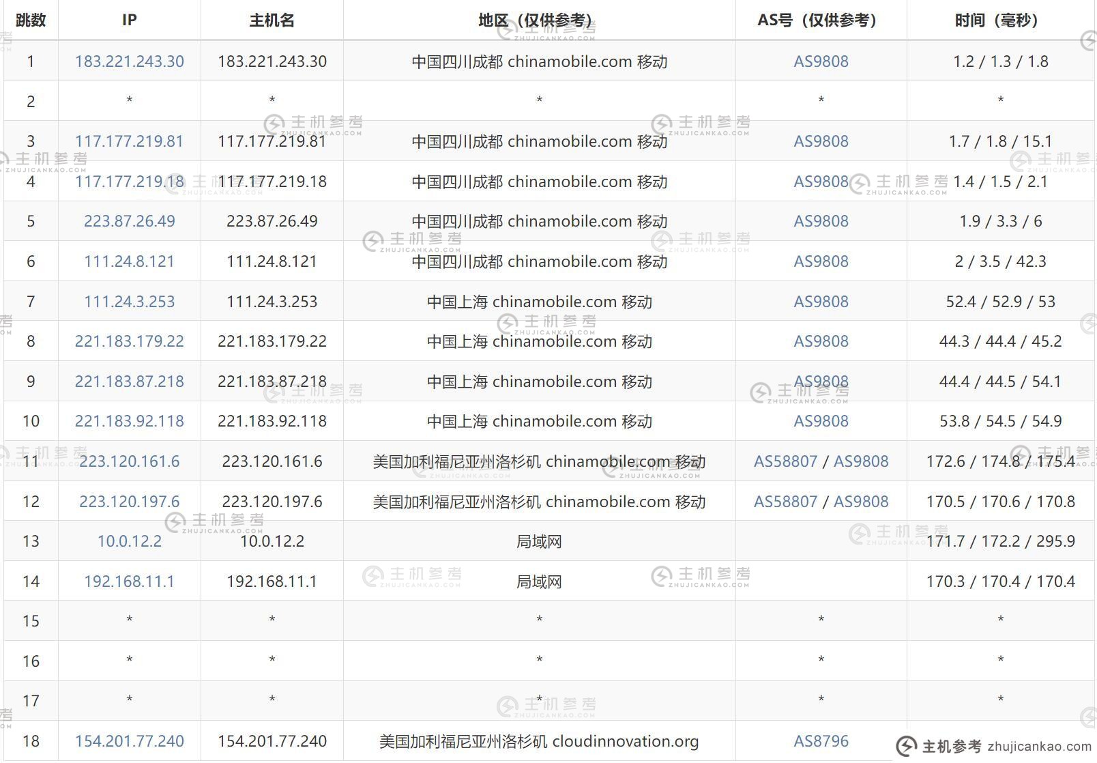Click the IP column header
The image size is (1097, 763).
tap(129, 20)
